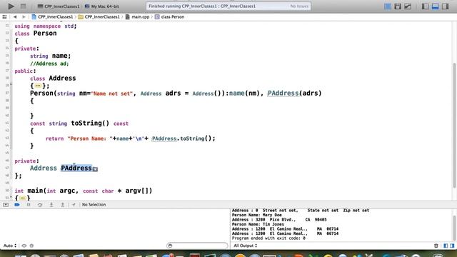
Task: Click the Simulate Location arrow icon
Action: pos(74,205)
